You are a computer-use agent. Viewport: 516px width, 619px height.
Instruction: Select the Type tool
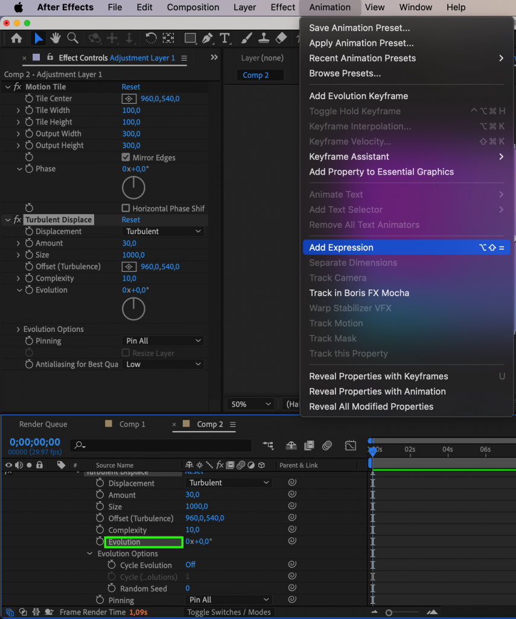click(x=226, y=37)
